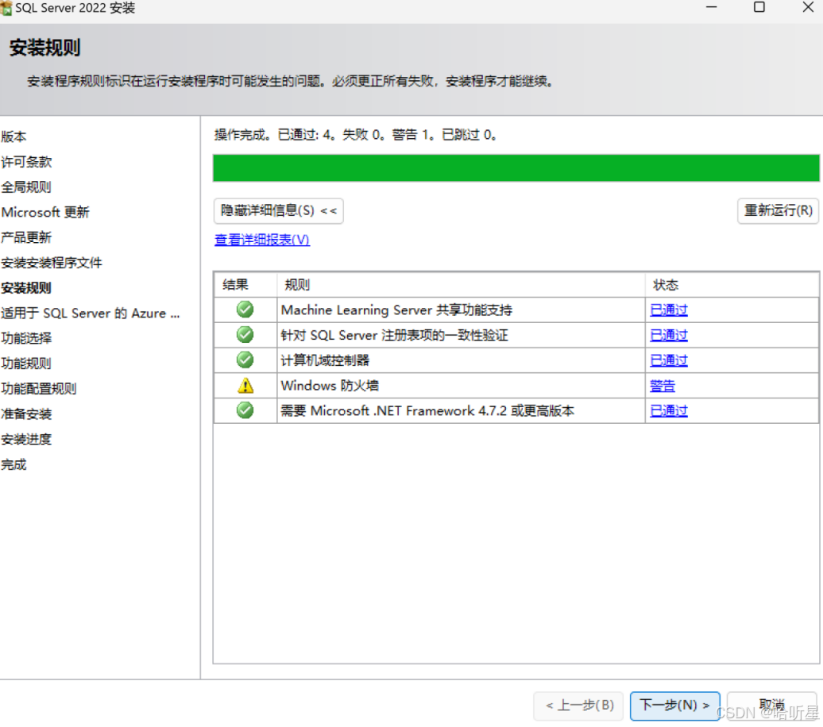The image size is (823, 727).
Task: Select Windows 防火墙 rule text
Action: pyautogui.click(x=330, y=386)
